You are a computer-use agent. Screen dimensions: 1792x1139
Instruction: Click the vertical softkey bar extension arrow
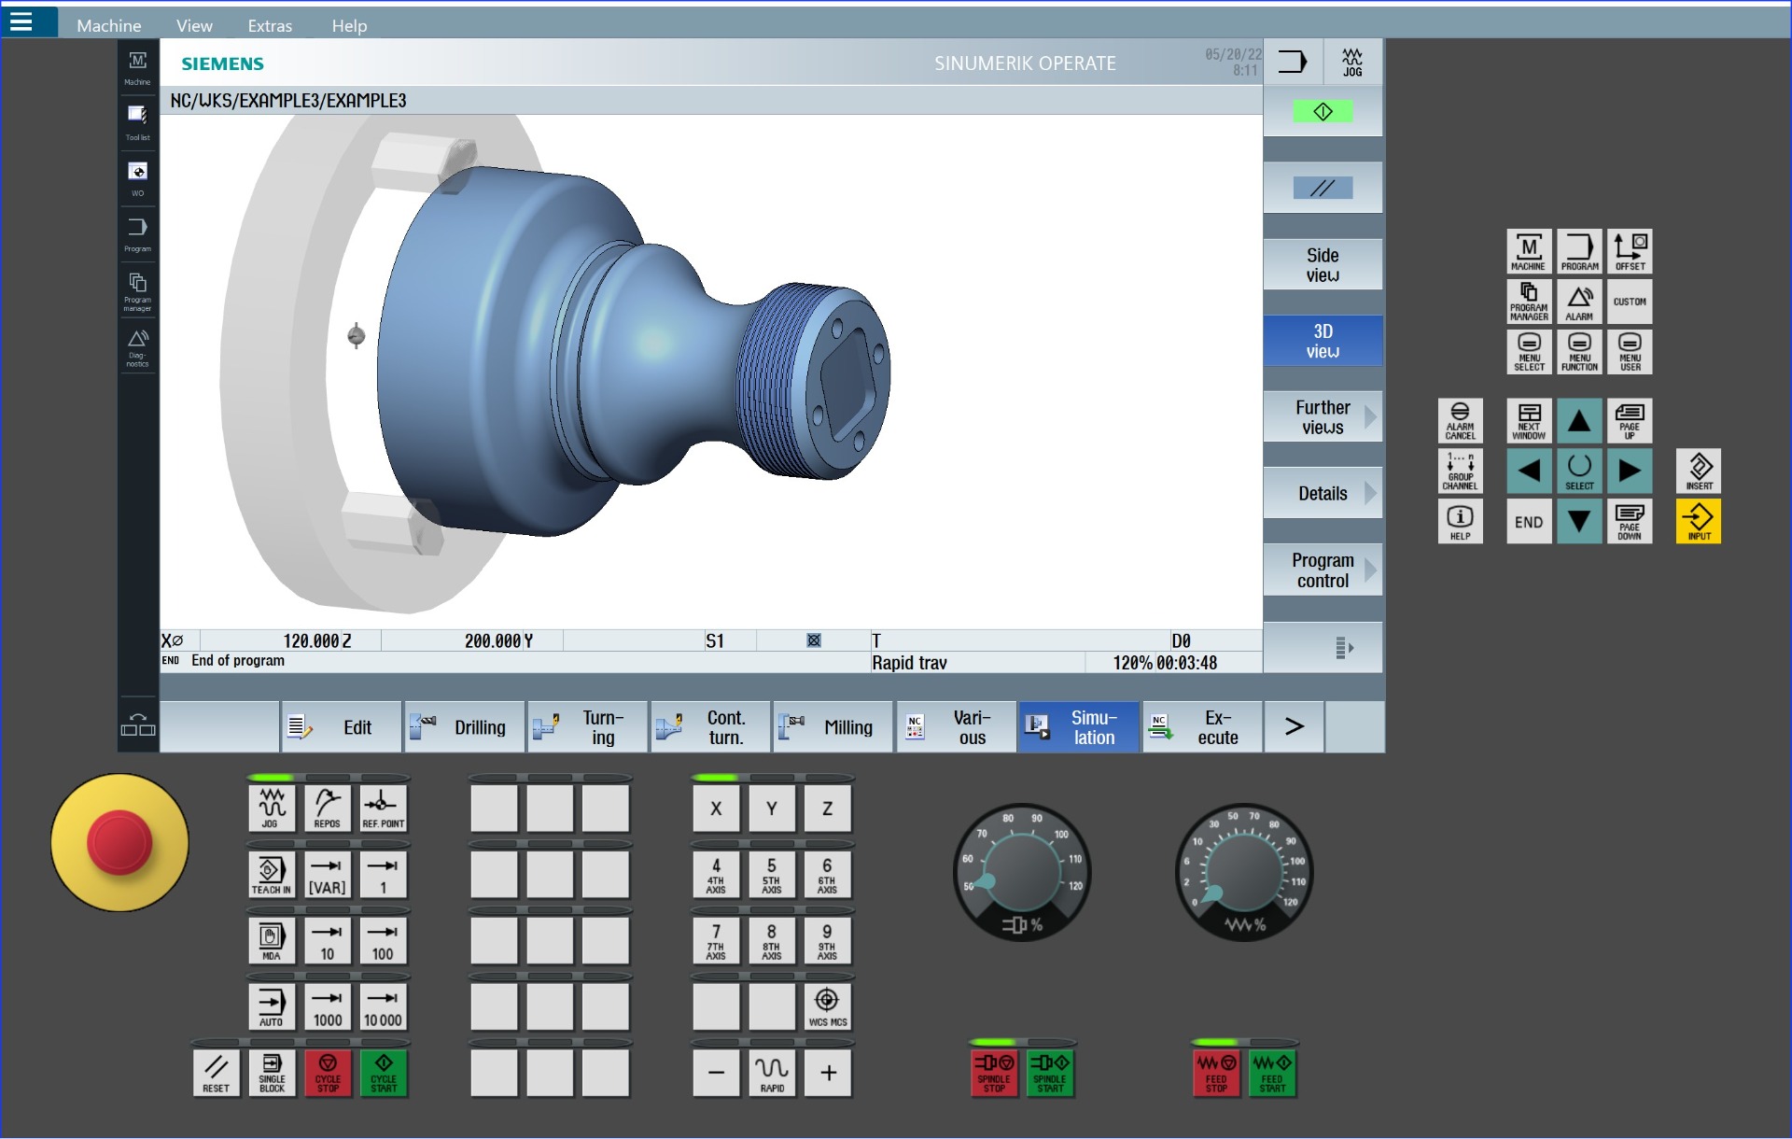point(1323,647)
